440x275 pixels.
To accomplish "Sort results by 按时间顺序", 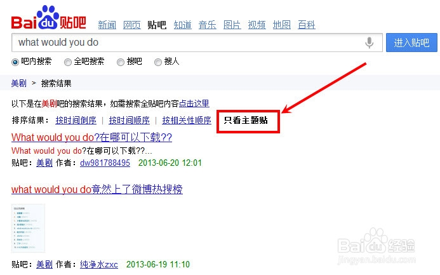I will [130, 121].
